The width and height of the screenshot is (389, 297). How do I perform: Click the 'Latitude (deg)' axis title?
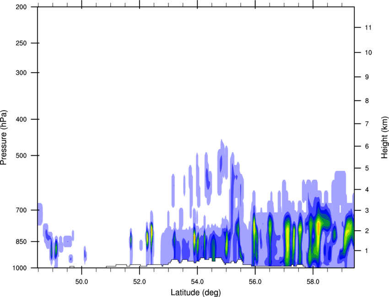coord(195,292)
